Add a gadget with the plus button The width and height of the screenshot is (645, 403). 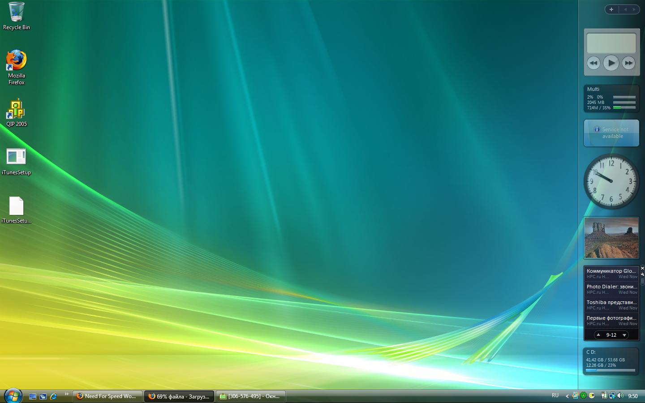coord(611,9)
